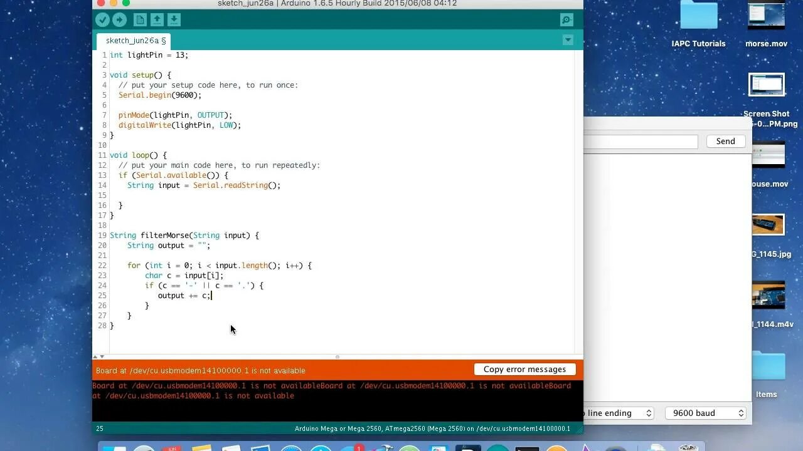Open the tab options dropdown arrow
803x451 pixels.
(568, 40)
